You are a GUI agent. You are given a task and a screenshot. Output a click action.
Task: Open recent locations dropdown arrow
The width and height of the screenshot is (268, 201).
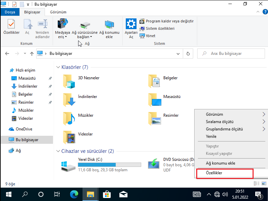click(25, 54)
